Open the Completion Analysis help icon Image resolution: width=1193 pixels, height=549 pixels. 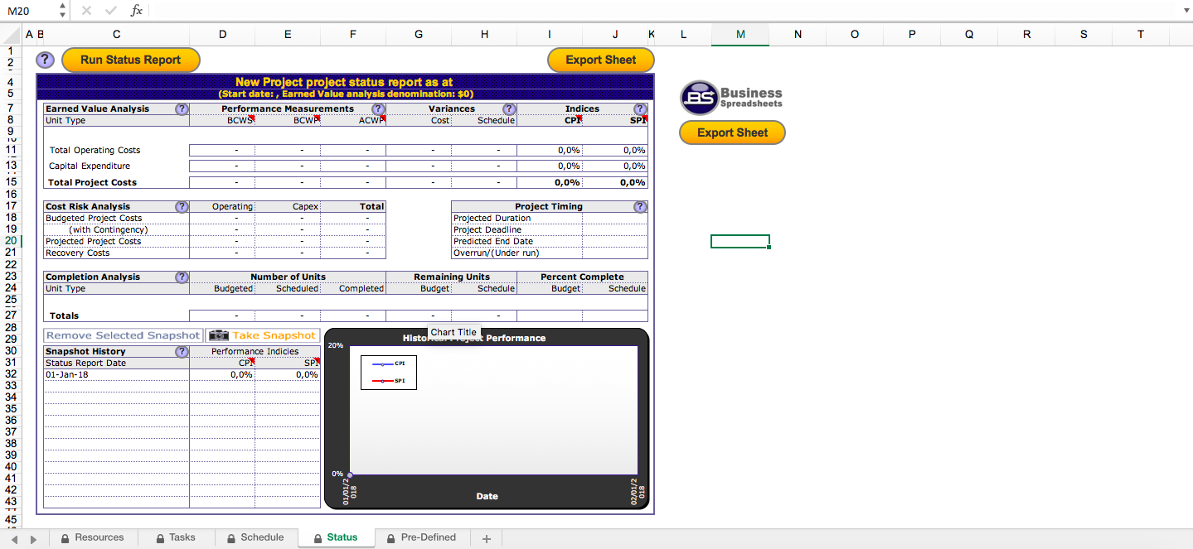tap(182, 277)
